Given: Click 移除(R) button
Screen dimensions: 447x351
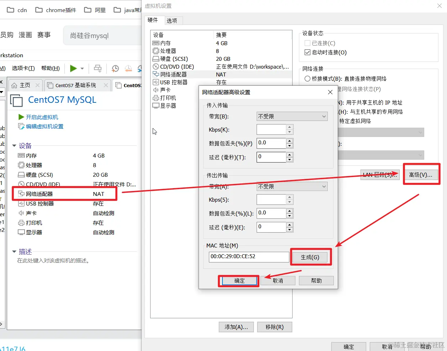Looking at the screenshot, I should [274, 327].
